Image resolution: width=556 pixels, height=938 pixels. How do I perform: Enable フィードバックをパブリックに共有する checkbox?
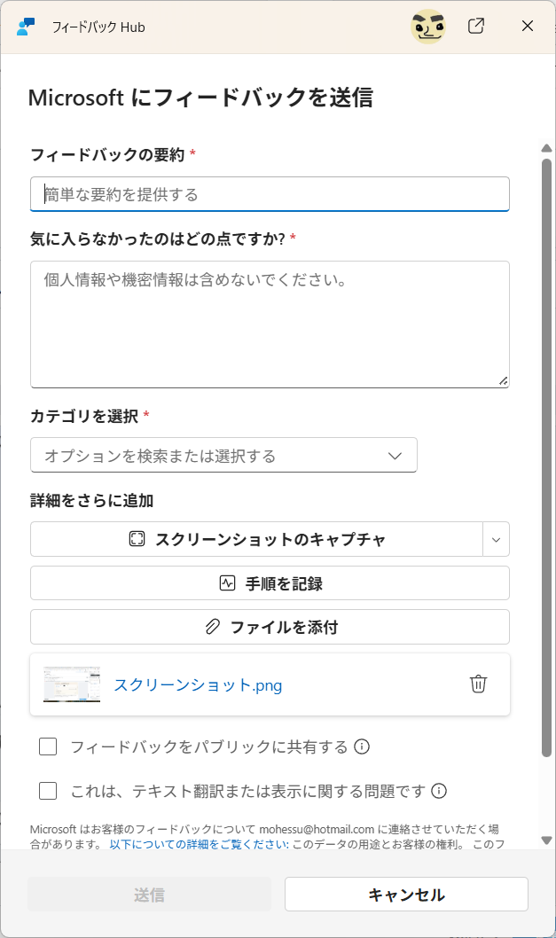pos(48,746)
